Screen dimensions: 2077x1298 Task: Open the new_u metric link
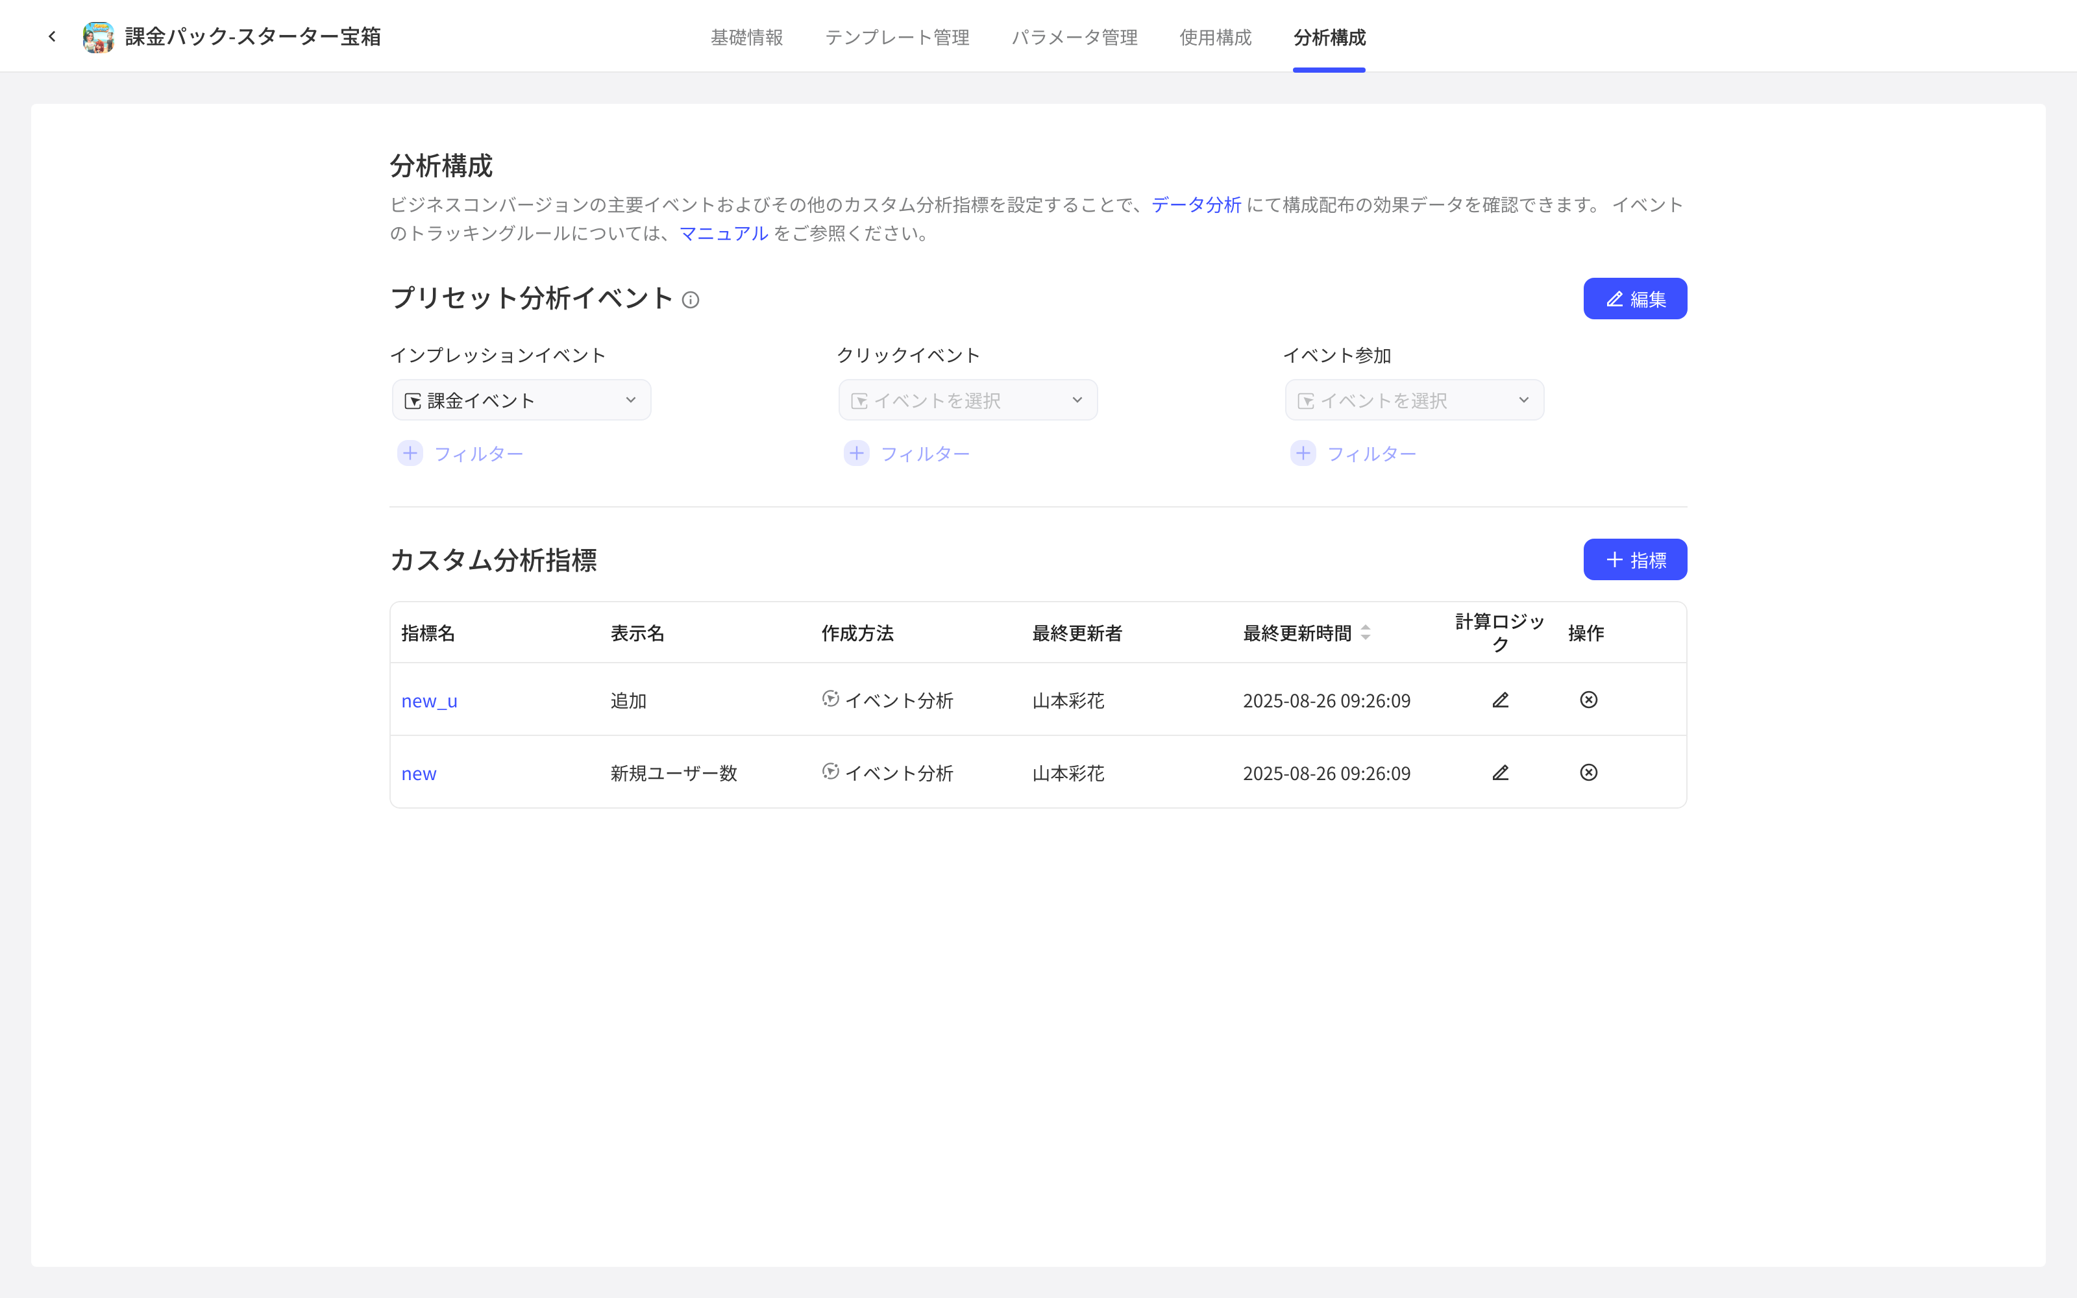[429, 700]
